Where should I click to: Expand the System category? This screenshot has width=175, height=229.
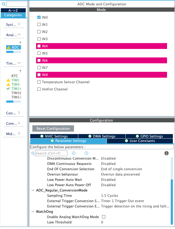pyautogui.click(x=19, y=24)
